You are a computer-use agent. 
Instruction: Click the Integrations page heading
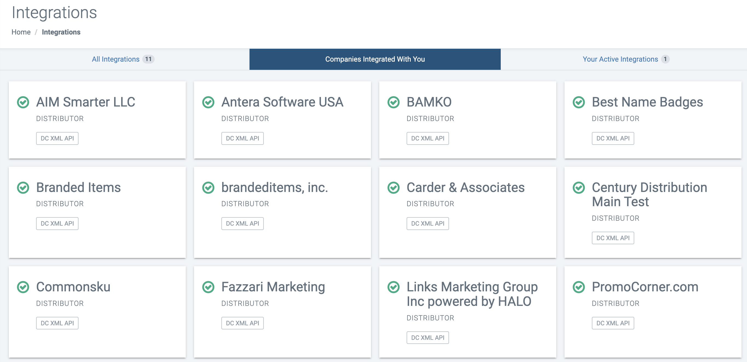(x=54, y=13)
